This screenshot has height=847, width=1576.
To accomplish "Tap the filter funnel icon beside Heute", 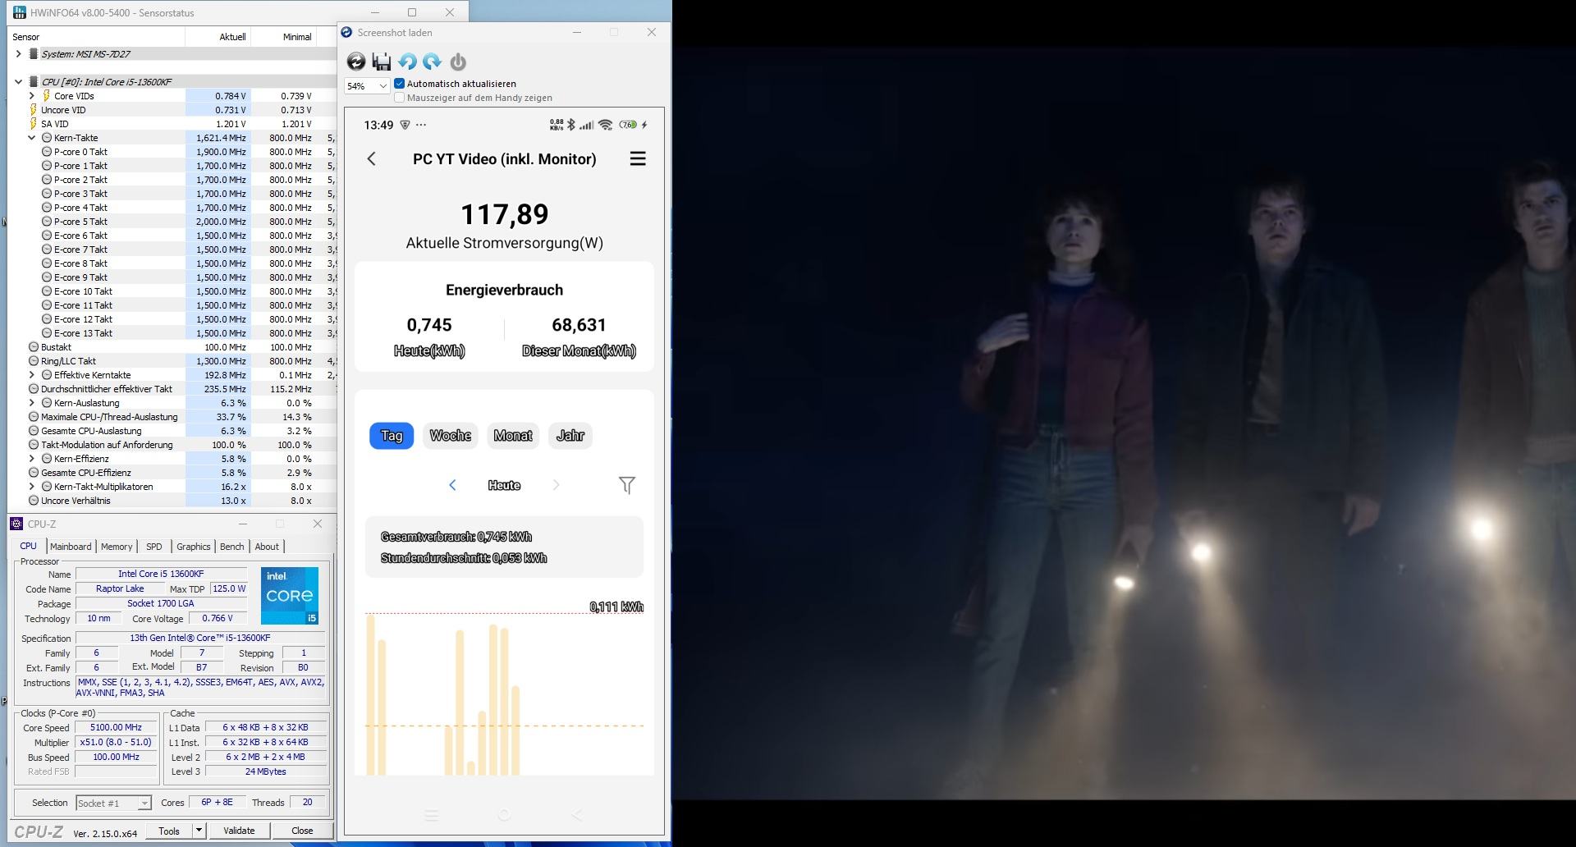I will [x=627, y=485].
